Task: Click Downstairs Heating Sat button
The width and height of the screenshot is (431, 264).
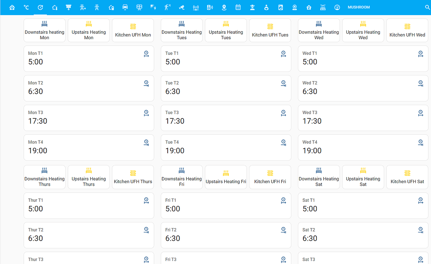Action: pos(319,177)
